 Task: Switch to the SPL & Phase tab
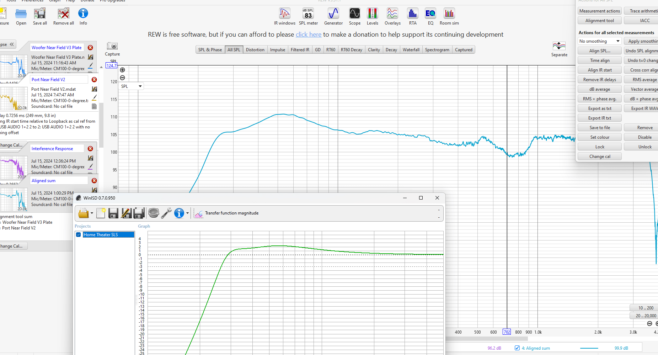(210, 50)
